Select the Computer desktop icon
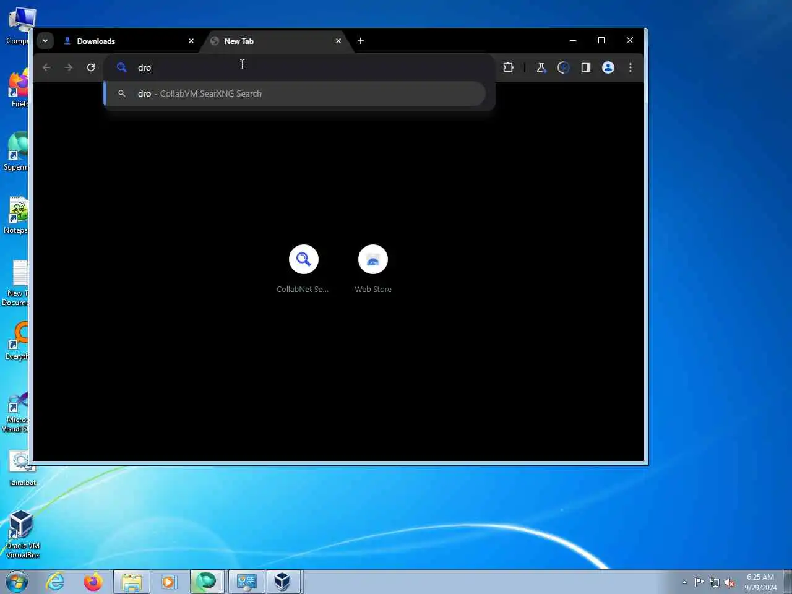Image resolution: width=792 pixels, height=594 pixels. 19,26
